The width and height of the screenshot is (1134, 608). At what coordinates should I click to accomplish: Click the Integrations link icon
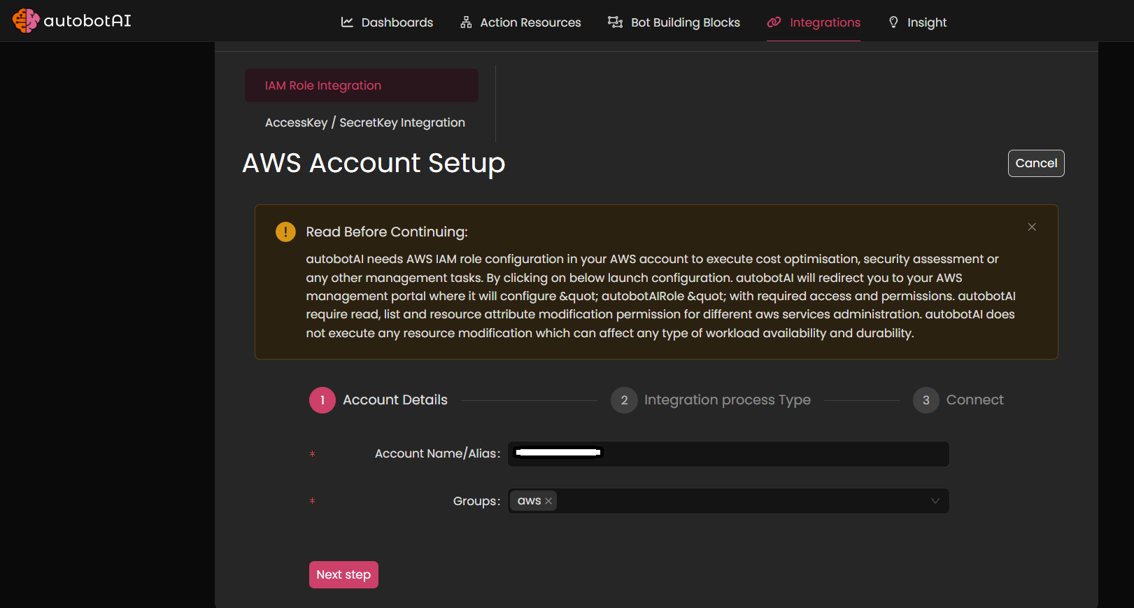click(x=774, y=22)
